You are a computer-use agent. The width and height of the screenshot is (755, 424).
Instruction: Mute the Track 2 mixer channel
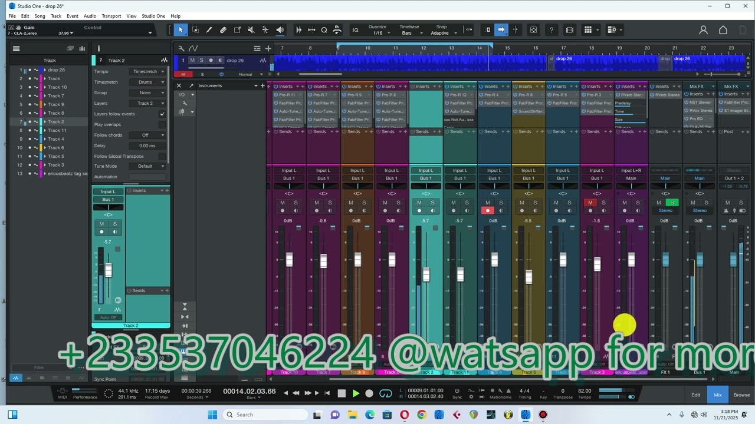pyautogui.click(x=419, y=203)
